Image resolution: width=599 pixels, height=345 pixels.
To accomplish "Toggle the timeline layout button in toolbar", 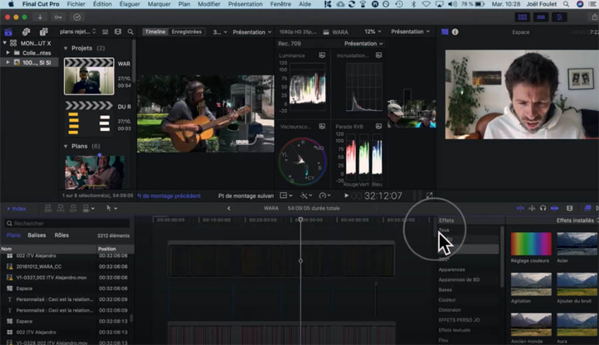I will pos(540,17).
